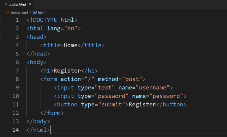Click Register text inside the button tag

coord(142,105)
